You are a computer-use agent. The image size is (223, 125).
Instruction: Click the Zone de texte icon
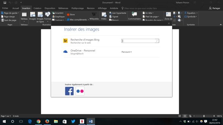point(169,16)
